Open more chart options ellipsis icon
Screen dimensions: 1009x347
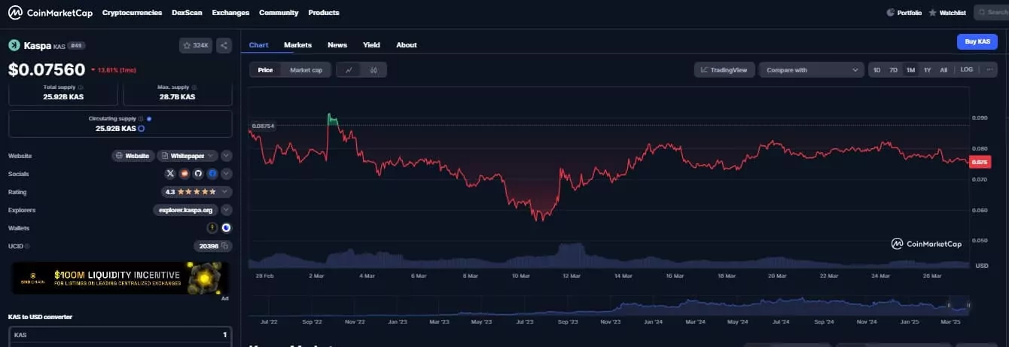(989, 70)
